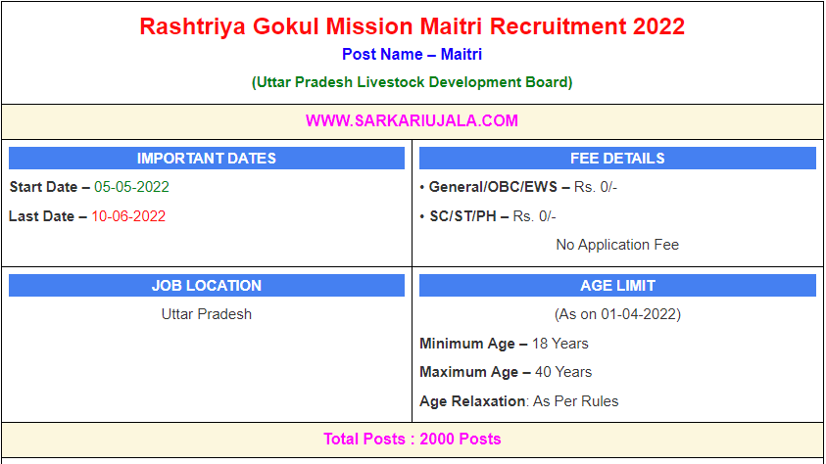Click the green start date 05-05-2022
The height and width of the screenshot is (464, 826).
point(131,187)
